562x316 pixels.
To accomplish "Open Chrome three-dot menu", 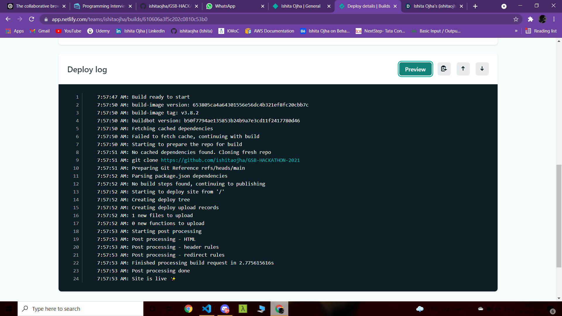I will 554,19.
